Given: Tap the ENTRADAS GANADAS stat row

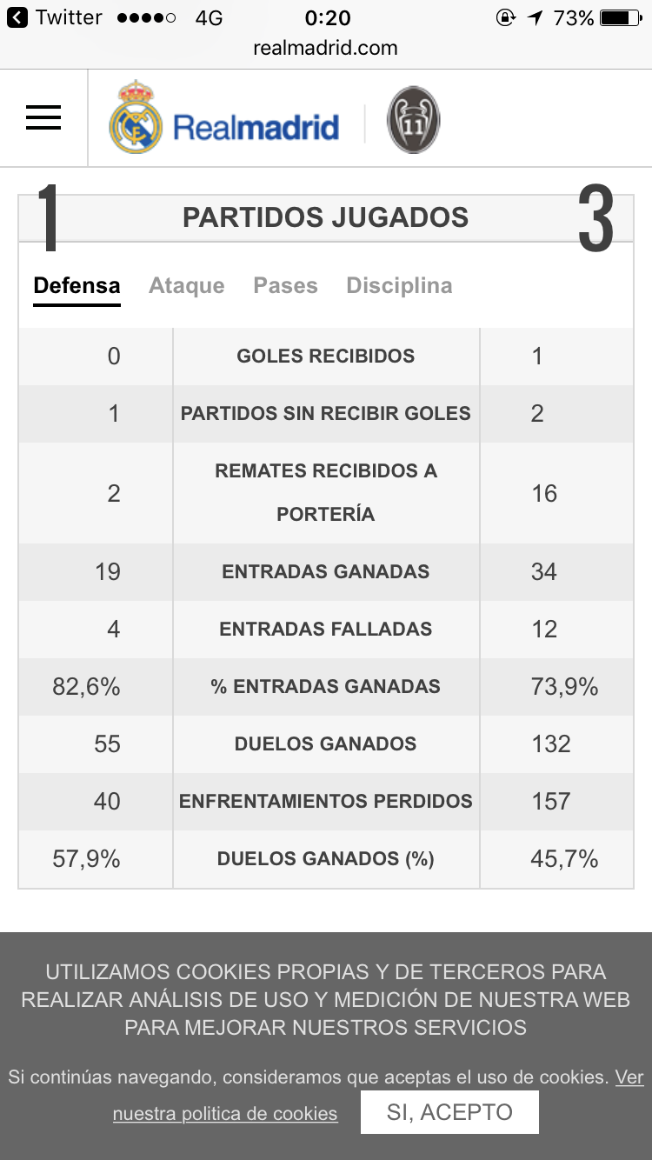Looking at the screenshot, I should 325,572.
